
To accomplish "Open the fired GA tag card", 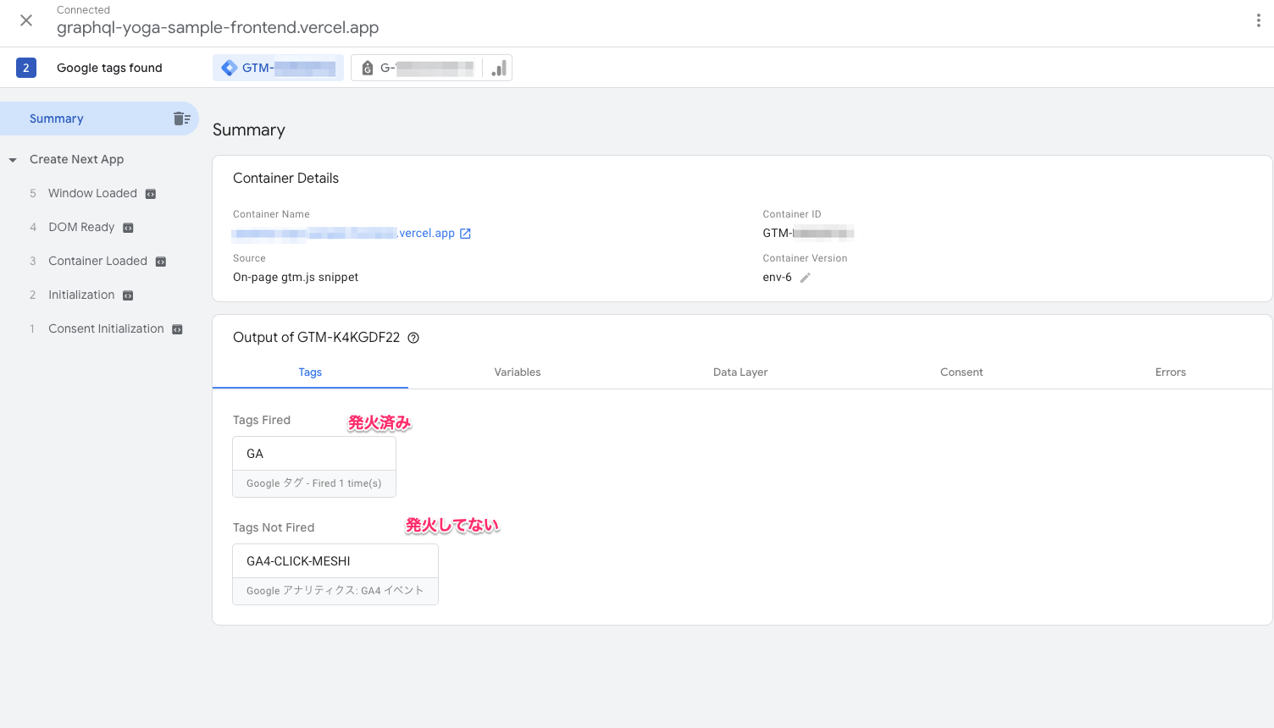I will 313,466.
